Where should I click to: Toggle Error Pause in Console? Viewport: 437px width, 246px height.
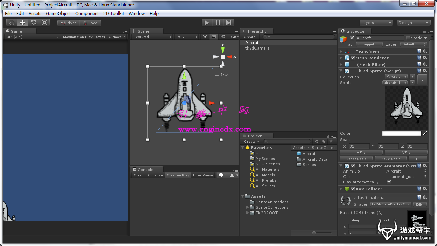pos(203,175)
